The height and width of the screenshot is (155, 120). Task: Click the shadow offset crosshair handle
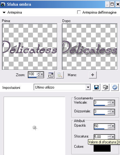(x=35, y=128)
